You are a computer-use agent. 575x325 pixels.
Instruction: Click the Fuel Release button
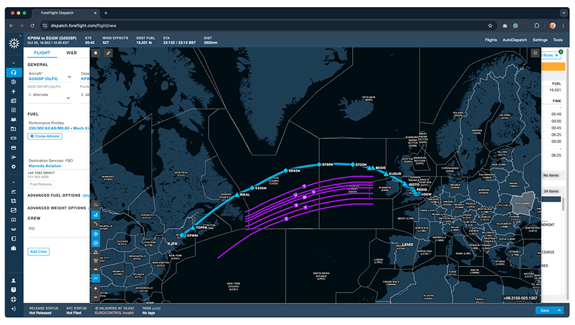coord(41,184)
